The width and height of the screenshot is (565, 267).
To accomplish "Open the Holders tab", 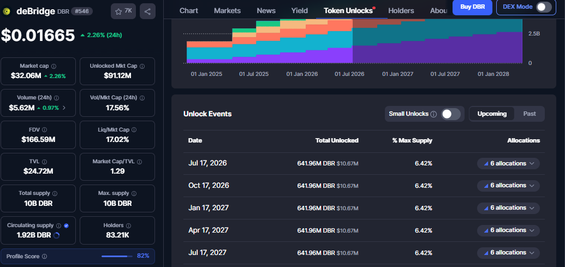I will click(401, 11).
